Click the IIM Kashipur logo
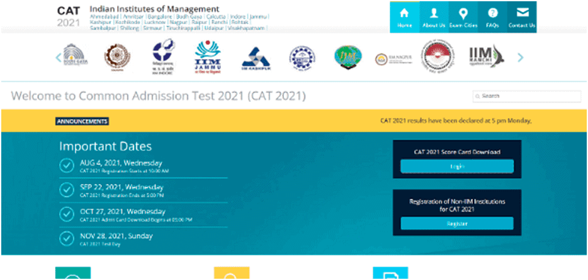Image resolution: width=588 pixels, height=280 pixels. pyautogui.click(x=256, y=59)
